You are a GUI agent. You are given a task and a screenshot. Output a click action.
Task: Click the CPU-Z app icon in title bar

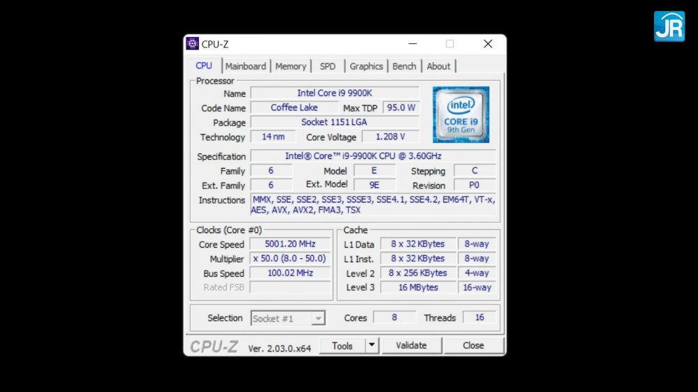(193, 44)
